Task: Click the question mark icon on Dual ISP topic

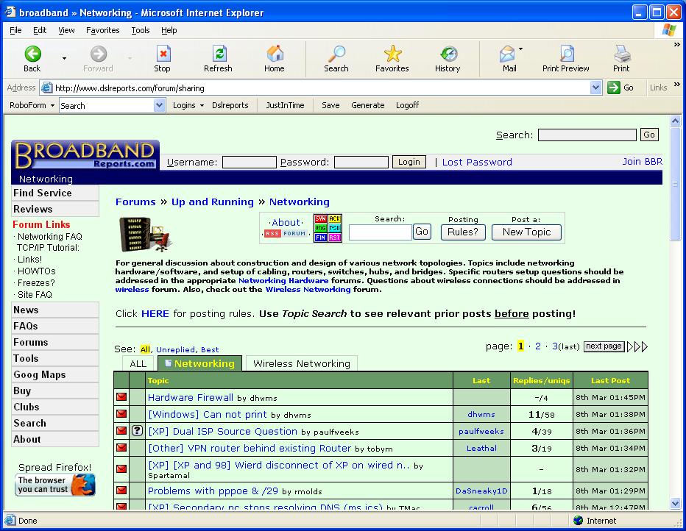Action: 137,432
